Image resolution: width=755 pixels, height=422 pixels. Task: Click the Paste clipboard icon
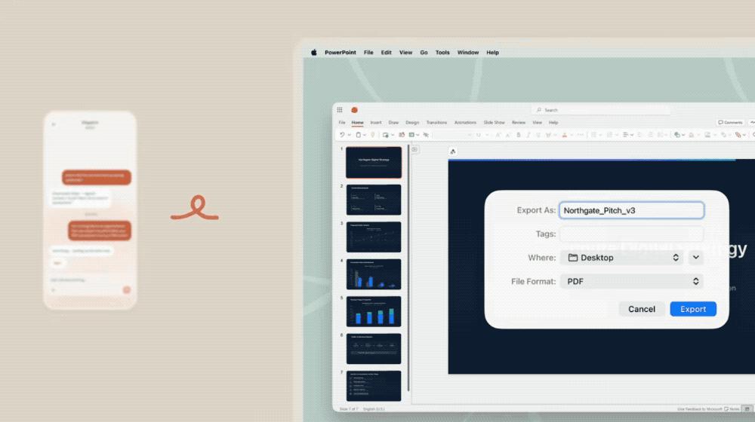click(358, 135)
